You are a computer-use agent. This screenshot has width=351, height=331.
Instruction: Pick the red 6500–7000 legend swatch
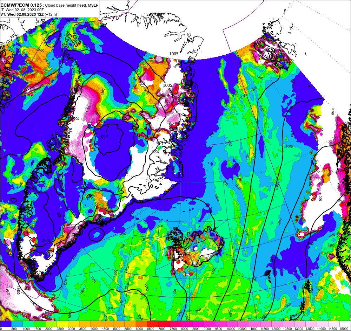(153, 324)
